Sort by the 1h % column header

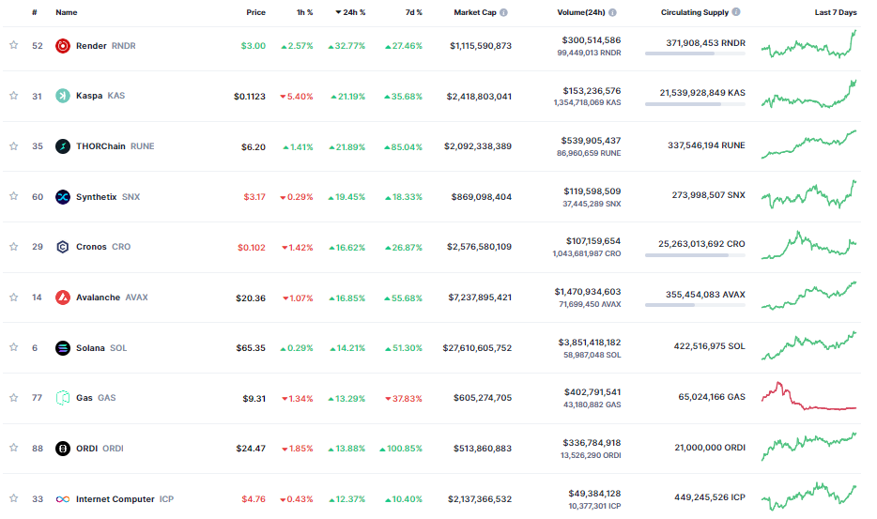pyautogui.click(x=305, y=12)
